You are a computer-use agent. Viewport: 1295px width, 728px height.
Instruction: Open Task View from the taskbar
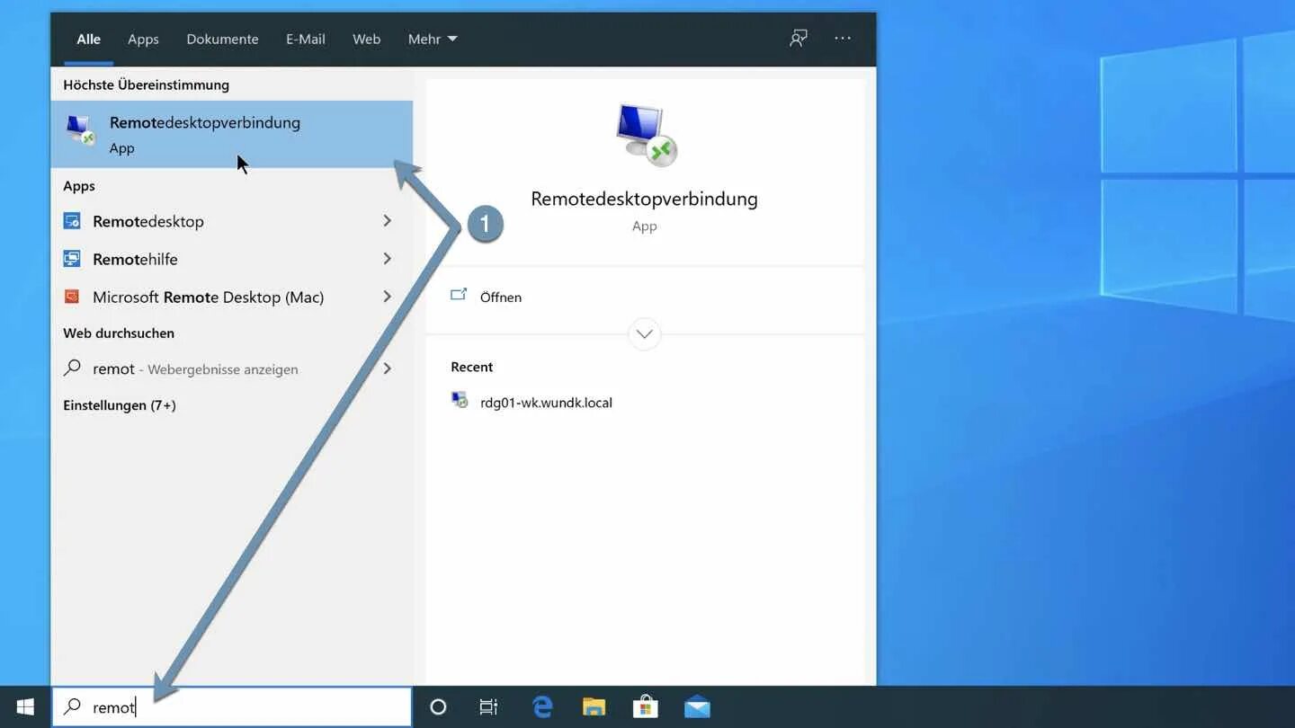point(488,707)
